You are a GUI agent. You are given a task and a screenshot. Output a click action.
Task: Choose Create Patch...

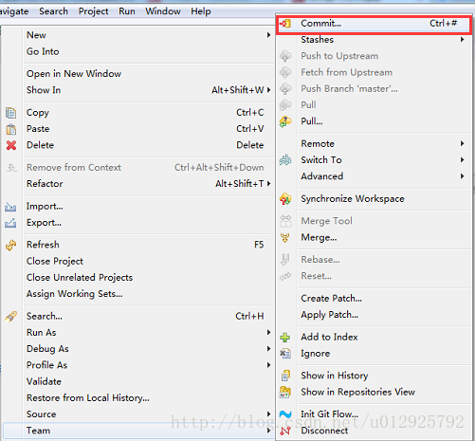pyautogui.click(x=332, y=299)
